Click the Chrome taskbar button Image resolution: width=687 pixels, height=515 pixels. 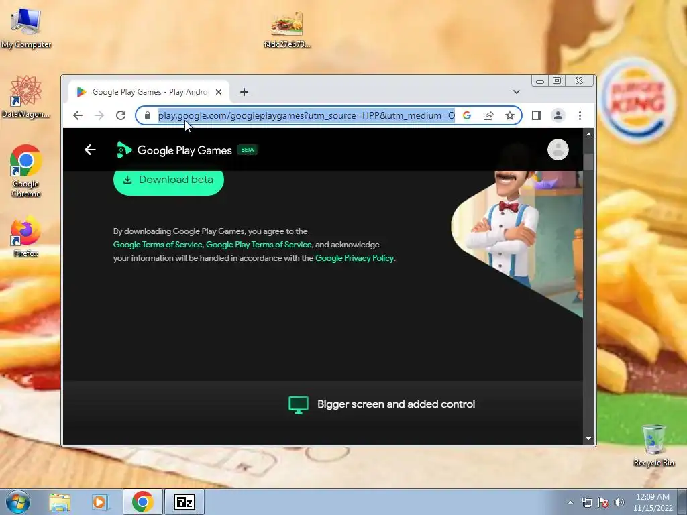(x=142, y=502)
